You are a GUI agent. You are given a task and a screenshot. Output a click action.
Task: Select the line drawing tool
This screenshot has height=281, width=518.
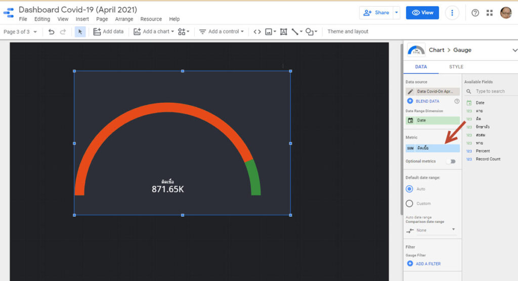click(296, 32)
